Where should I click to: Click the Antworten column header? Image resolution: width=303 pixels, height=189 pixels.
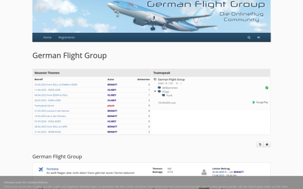coord(143,79)
